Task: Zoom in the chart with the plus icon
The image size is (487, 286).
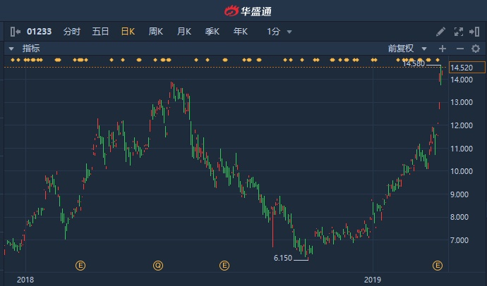Action: (443, 49)
